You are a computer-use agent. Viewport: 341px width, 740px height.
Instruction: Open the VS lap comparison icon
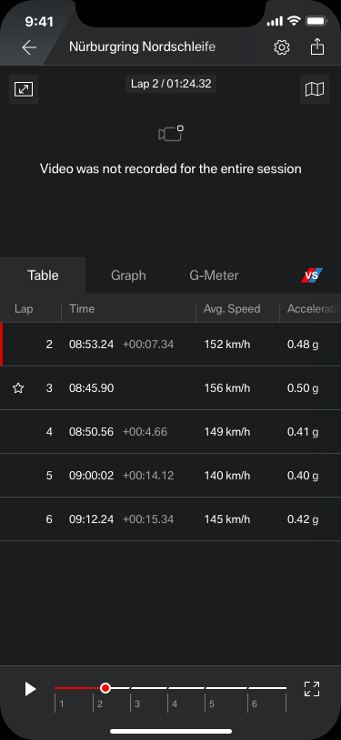(x=312, y=275)
